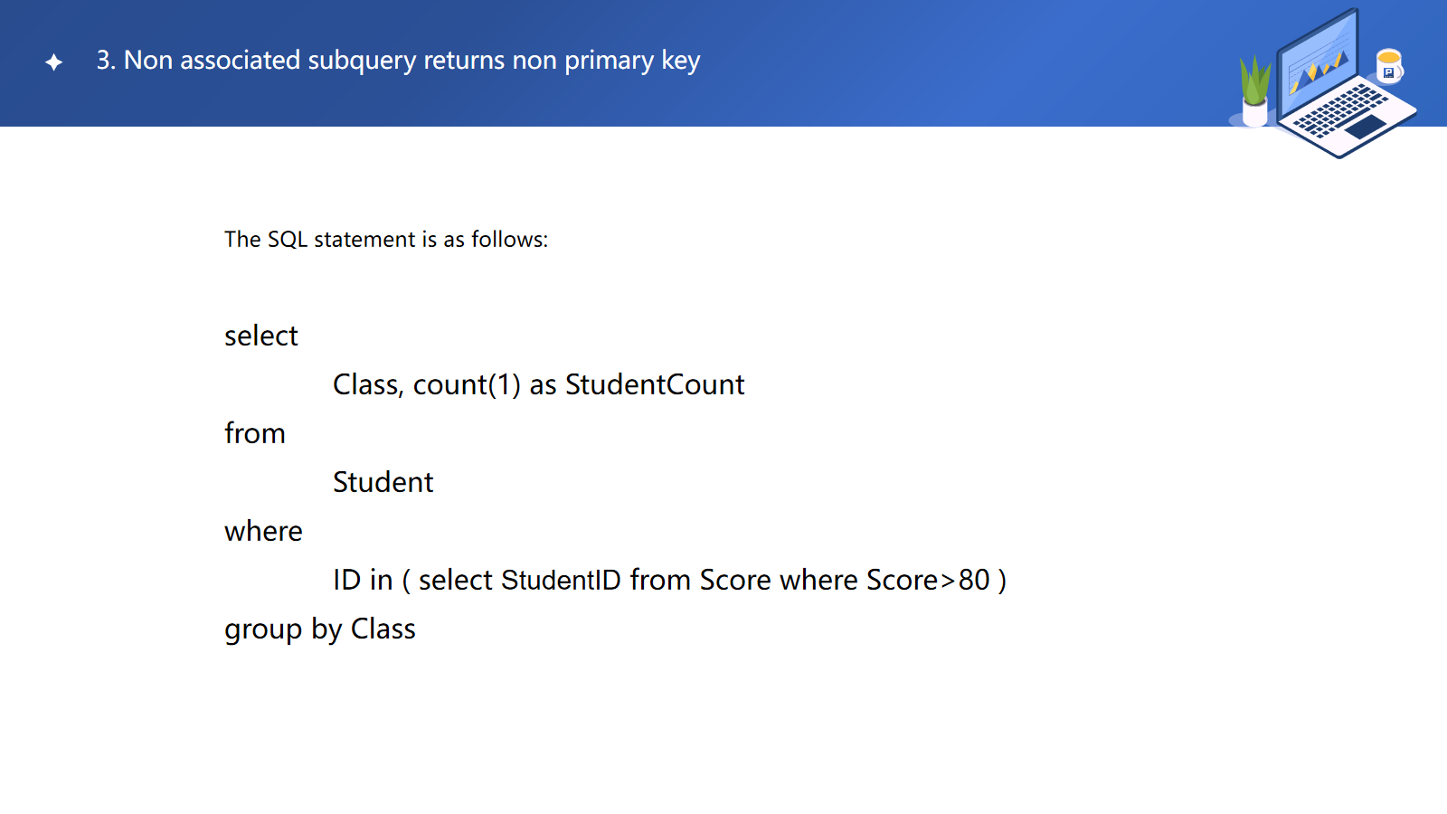Click the 'select' keyword line
1447x814 pixels.
pos(261,336)
